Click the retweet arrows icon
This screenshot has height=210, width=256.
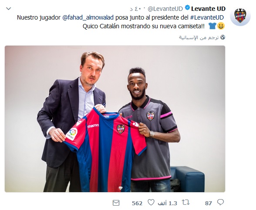186,203
